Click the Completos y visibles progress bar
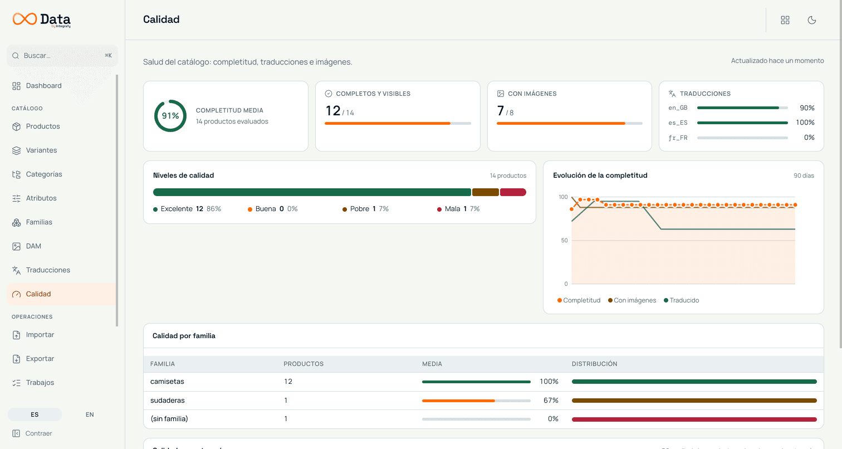Image resolution: width=842 pixels, height=449 pixels. [x=398, y=123]
